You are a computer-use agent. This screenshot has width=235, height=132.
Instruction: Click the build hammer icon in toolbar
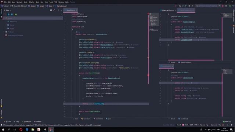(x=176, y=6)
